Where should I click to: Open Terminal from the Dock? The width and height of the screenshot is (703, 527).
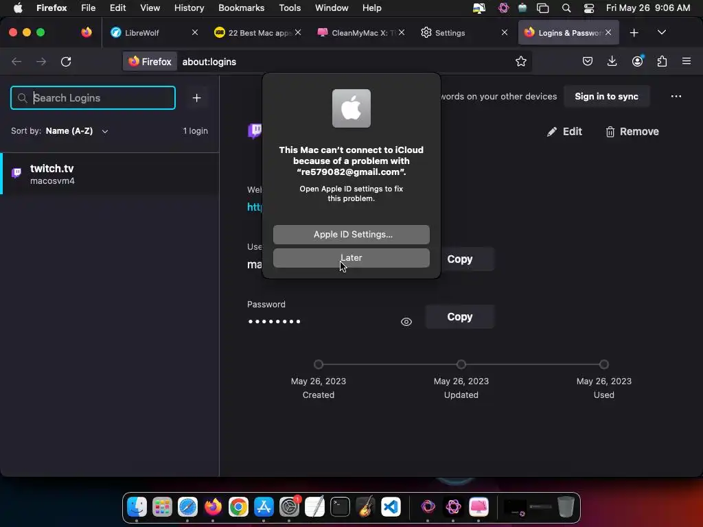point(340,507)
